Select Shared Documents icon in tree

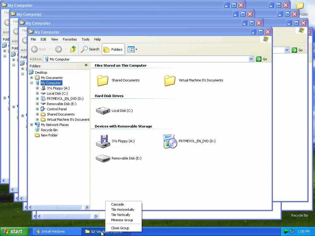[43, 114]
